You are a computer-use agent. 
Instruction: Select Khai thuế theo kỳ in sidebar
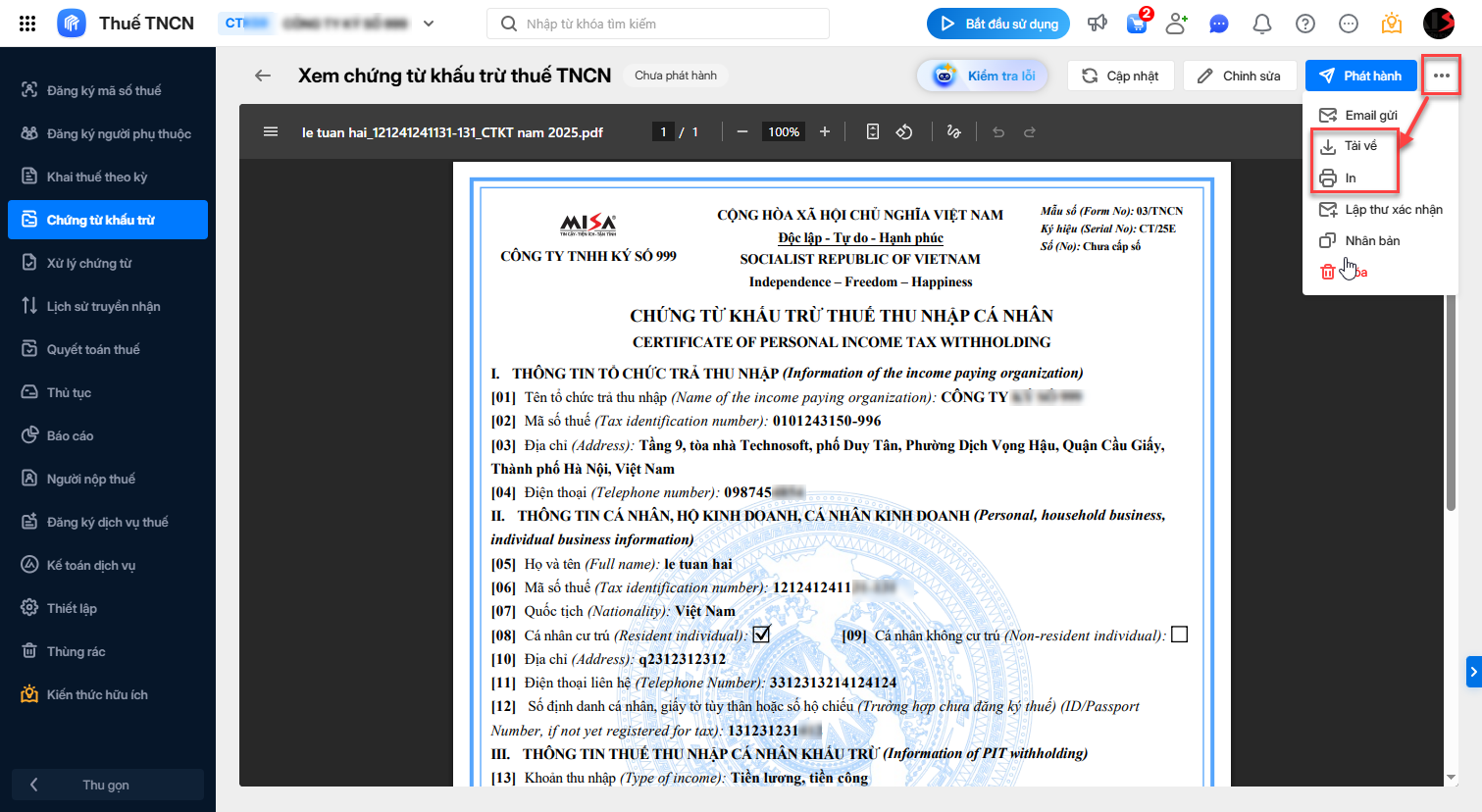(108, 177)
